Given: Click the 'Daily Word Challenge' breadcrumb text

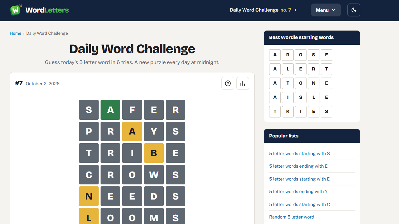Looking at the screenshot, I should click(x=47, y=33).
